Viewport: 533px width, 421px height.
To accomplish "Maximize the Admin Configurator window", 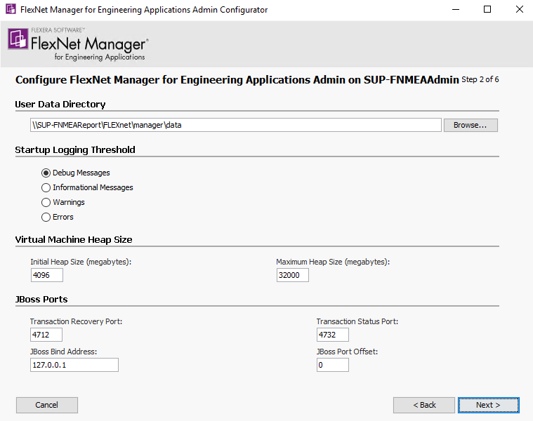I will [x=487, y=10].
